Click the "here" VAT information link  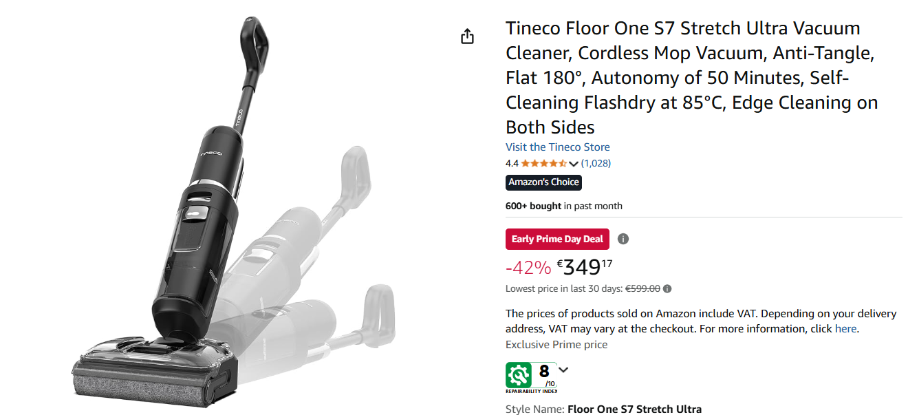(x=845, y=329)
